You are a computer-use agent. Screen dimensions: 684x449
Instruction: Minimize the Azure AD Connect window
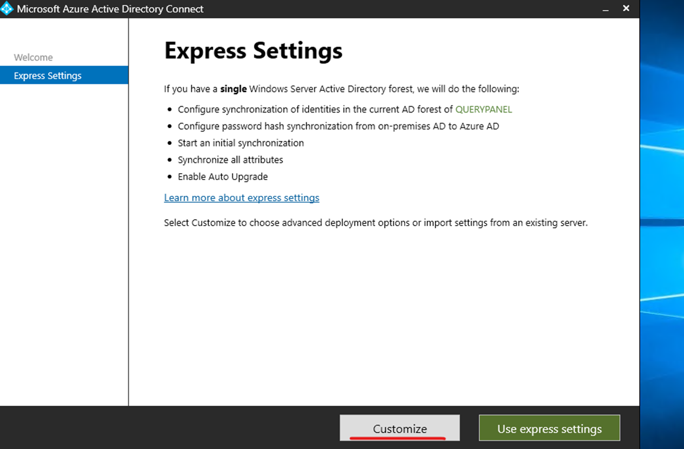tap(606, 9)
